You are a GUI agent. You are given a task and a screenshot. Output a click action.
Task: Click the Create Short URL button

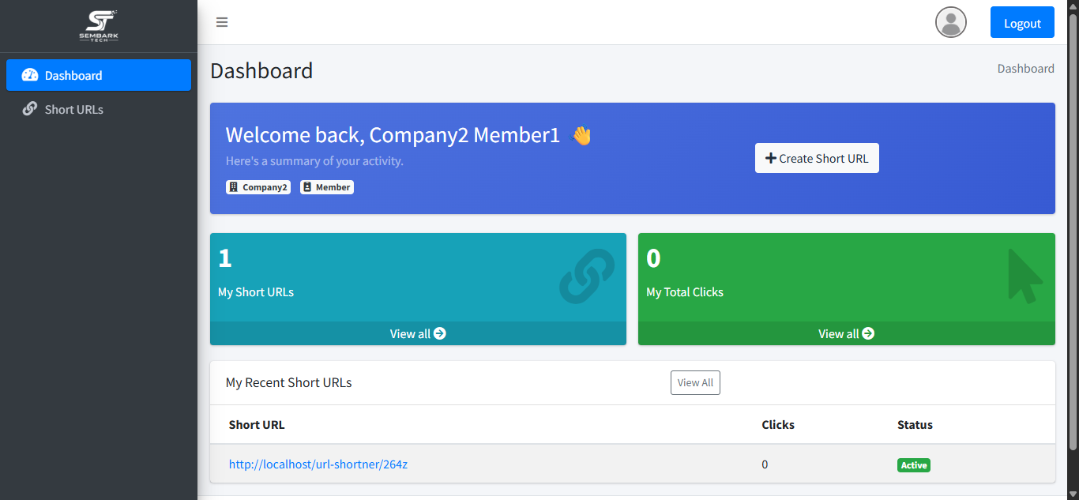pos(817,158)
